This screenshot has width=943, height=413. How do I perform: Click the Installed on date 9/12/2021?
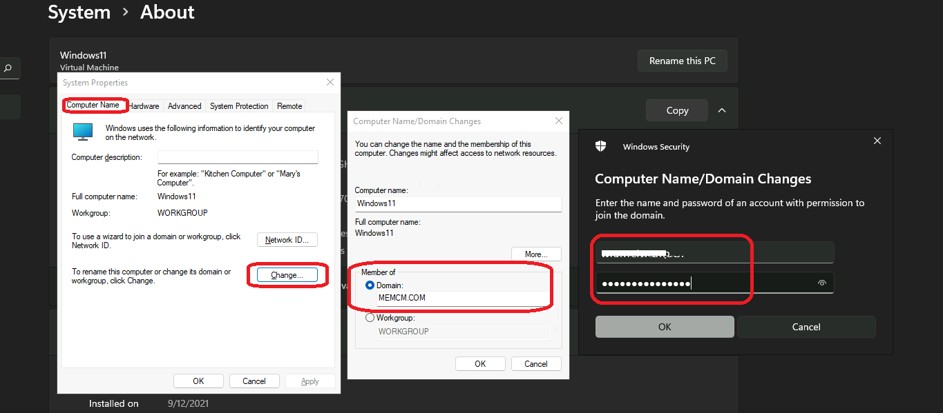[188, 403]
